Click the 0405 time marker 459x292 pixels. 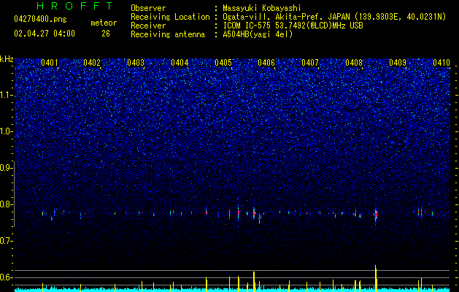[x=223, y=63]
